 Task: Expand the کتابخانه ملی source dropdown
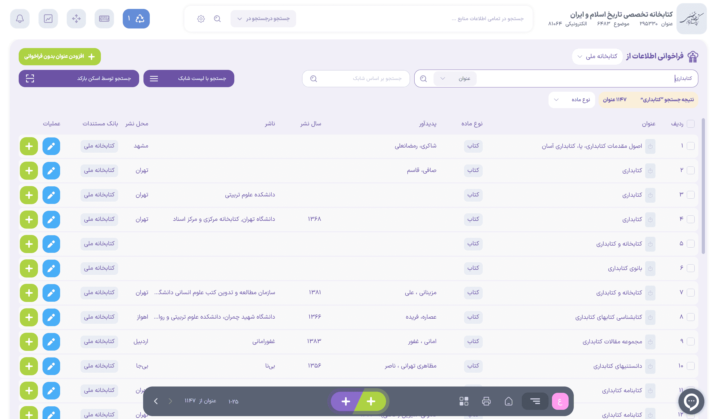click(597, 56)
